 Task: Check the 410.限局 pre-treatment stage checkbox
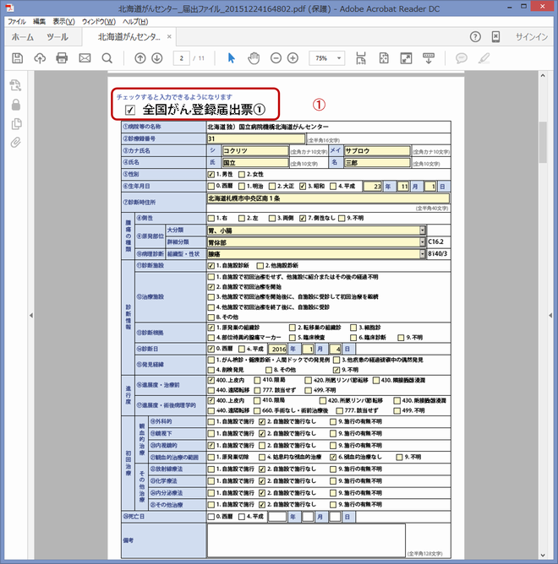257,380
